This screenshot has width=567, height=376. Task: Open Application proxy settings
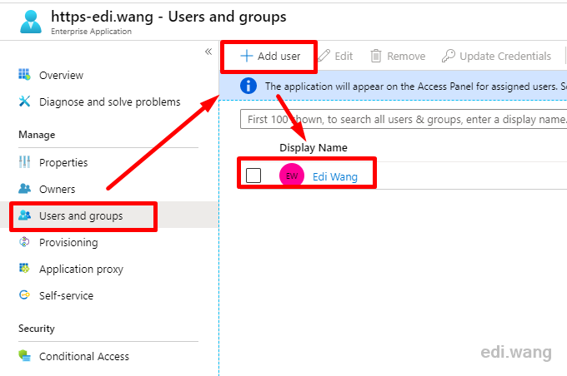coord(81,270)
